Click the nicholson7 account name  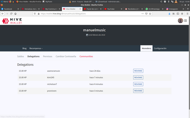pos(52,84)
